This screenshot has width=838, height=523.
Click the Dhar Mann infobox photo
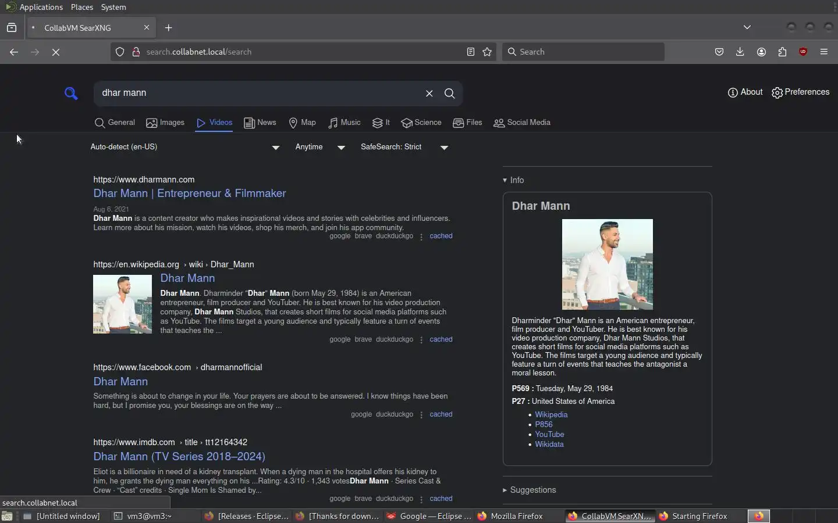pos(608,264)
